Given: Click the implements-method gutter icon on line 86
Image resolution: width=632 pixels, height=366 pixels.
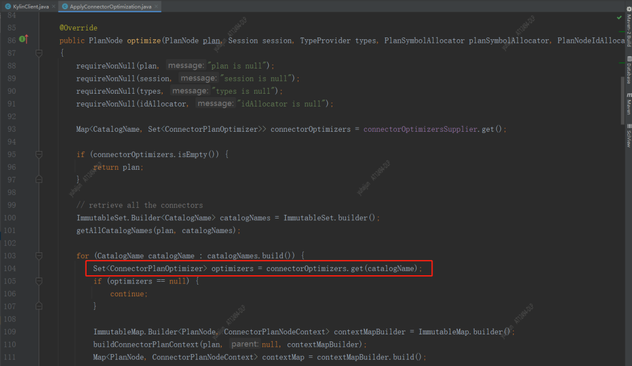Looking at the screenshot, I should click(x=23, y=40).
